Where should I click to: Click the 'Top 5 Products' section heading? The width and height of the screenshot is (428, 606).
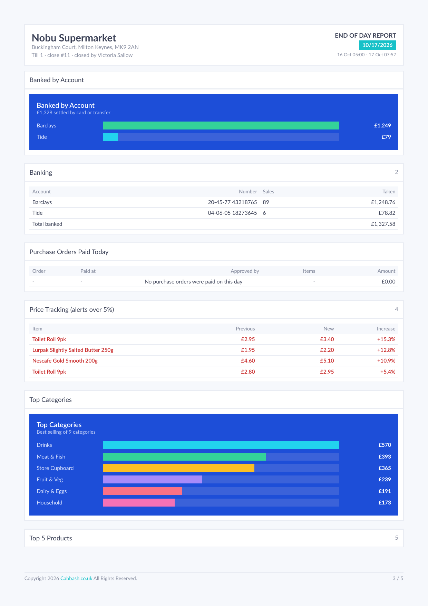(51, 538)
